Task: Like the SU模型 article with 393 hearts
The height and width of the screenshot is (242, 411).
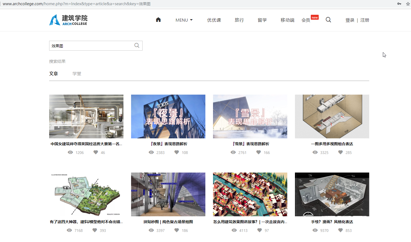Action: (95, 230)
